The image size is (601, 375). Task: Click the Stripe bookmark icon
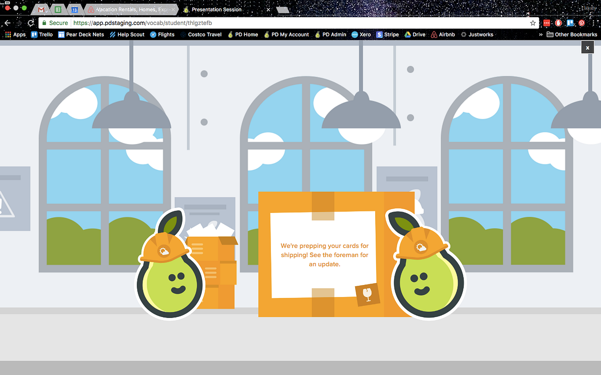380,34
